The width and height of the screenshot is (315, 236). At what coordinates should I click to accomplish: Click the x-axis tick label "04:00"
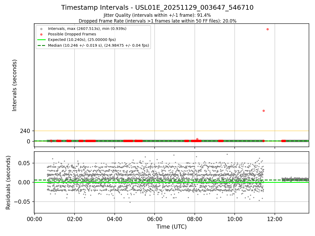click(x=115, y=219)
